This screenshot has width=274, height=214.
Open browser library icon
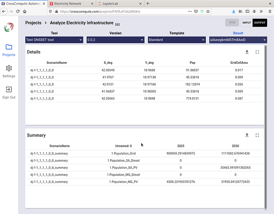click(x=241, y=12)
